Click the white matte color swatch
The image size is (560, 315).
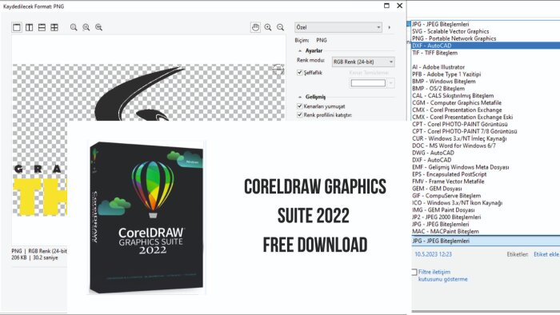pyautogui.click(x=368, y=83)
